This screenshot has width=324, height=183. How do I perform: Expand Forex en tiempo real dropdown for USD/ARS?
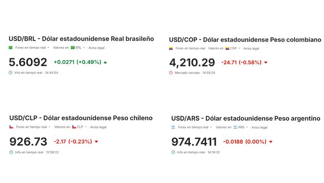pos(211,127)
